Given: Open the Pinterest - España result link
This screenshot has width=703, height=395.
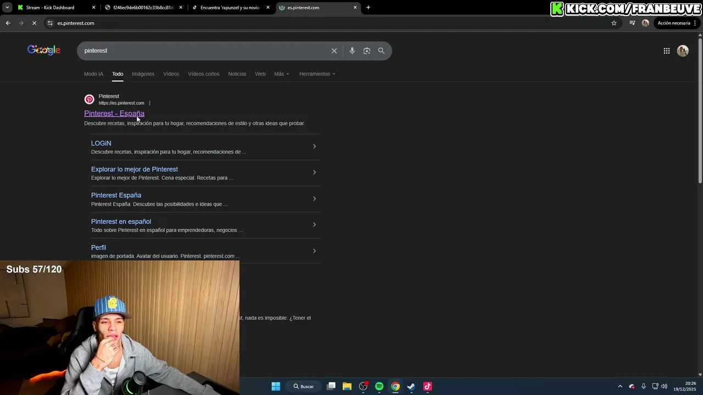Looking at the screenshot, I should (x=114, y=114).
